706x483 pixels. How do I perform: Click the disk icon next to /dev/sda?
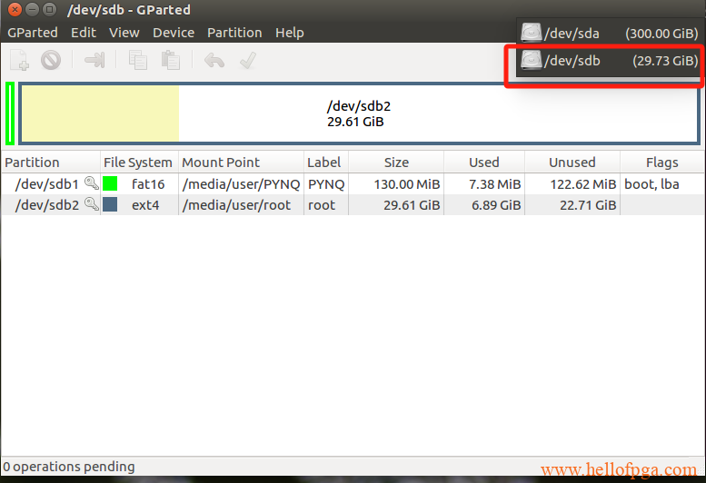pyautogui.click(x=532, y=33)
